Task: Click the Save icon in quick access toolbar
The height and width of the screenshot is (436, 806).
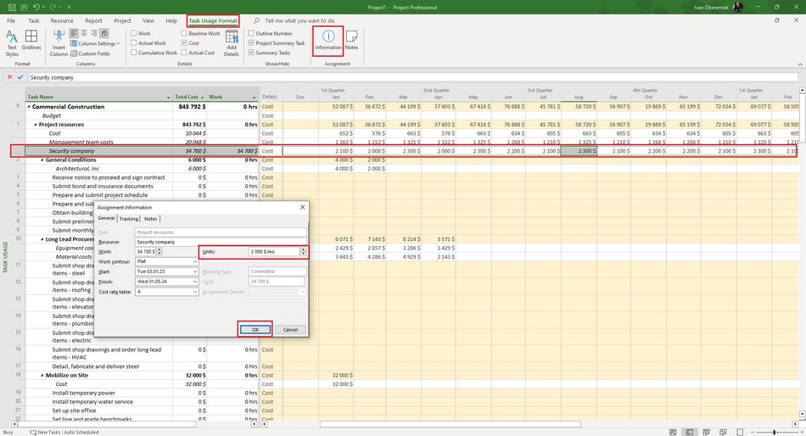Action: pos(12,7)
